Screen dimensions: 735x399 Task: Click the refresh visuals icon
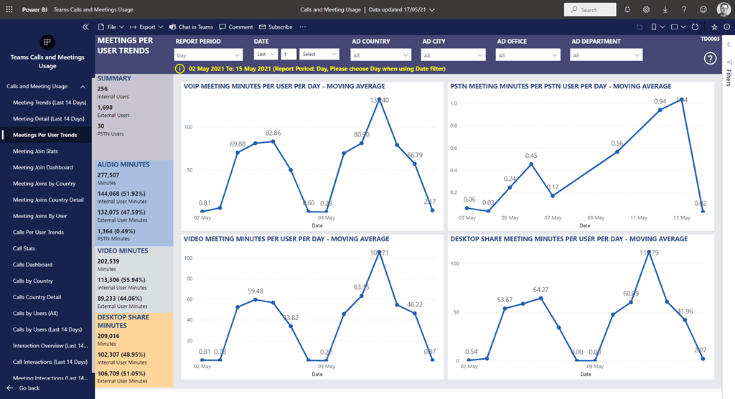click(694, 27)
